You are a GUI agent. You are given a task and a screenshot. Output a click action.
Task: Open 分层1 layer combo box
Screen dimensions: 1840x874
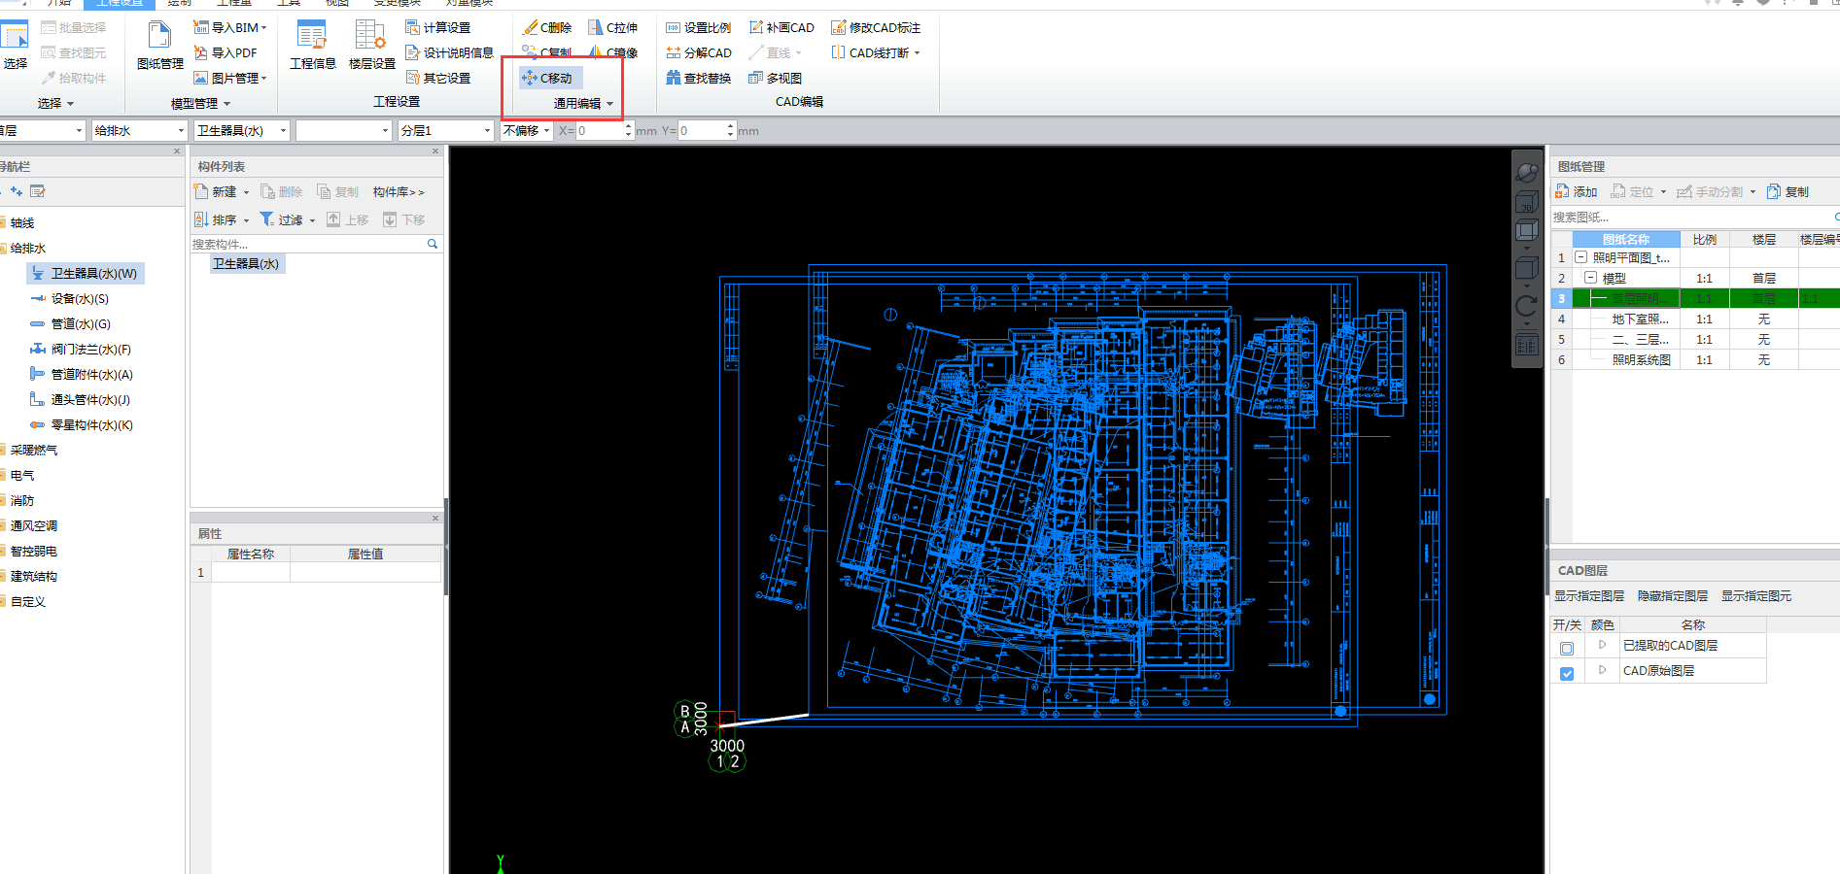tap(446, 130)
